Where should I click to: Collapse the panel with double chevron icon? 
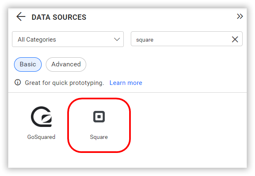pyautogui.click(x=240, y=16)
